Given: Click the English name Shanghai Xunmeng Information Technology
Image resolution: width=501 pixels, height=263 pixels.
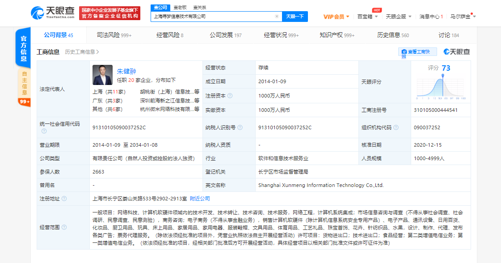Looking at the screenshot, I should coord(321,185).
